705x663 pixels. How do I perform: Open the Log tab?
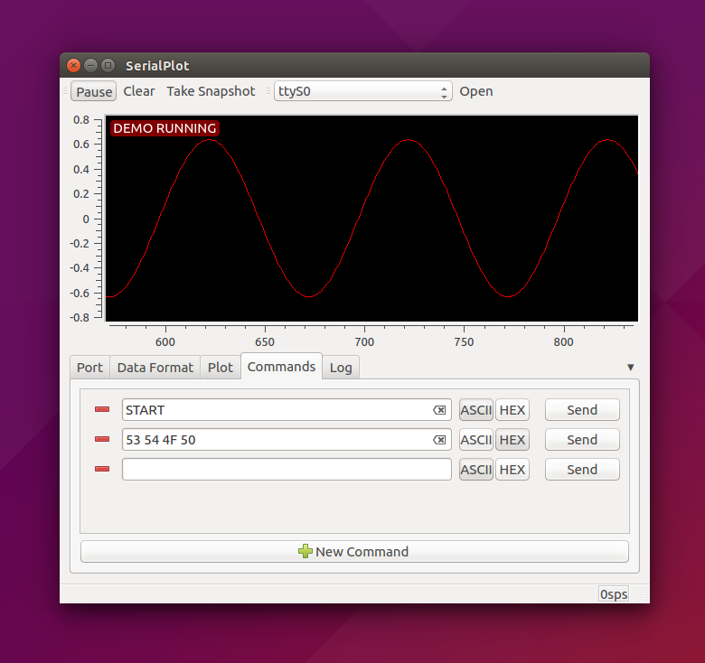pos(341,368)
